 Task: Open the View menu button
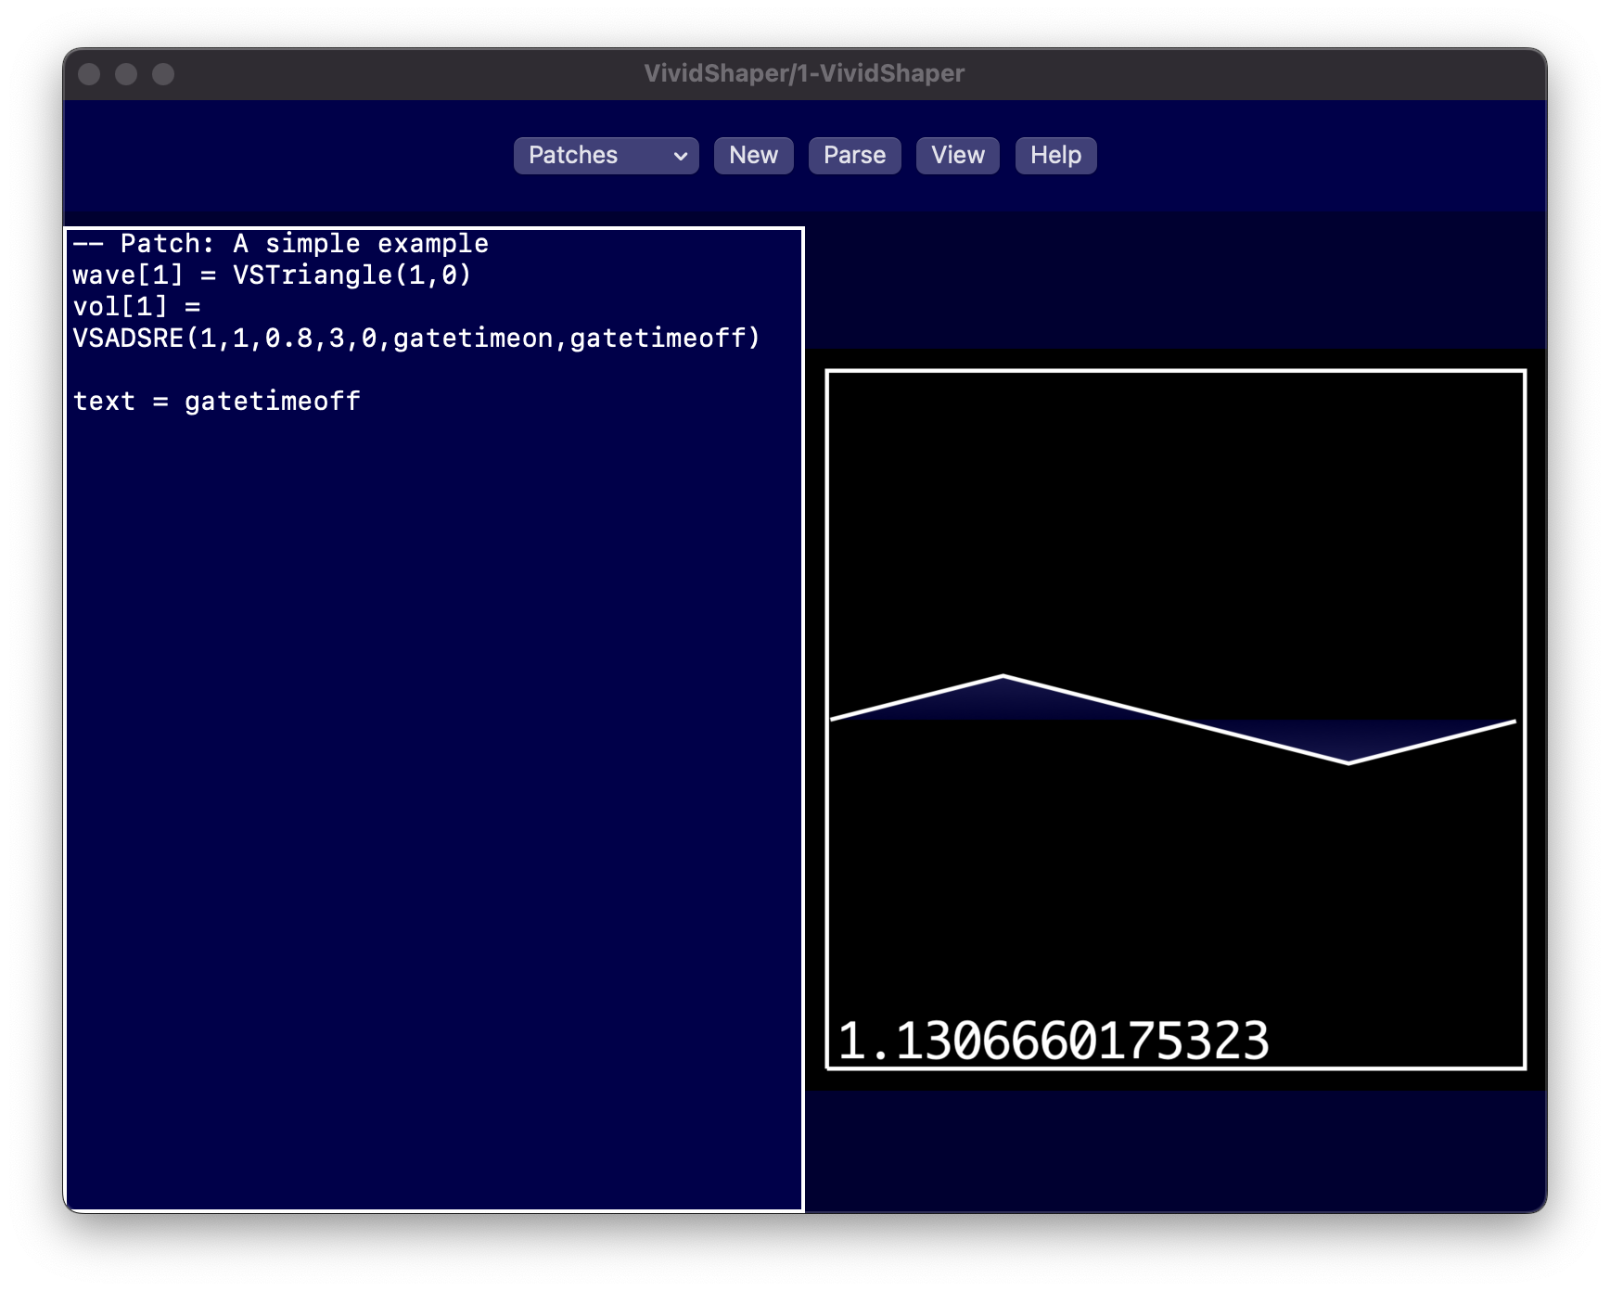[x=957, y=155]
